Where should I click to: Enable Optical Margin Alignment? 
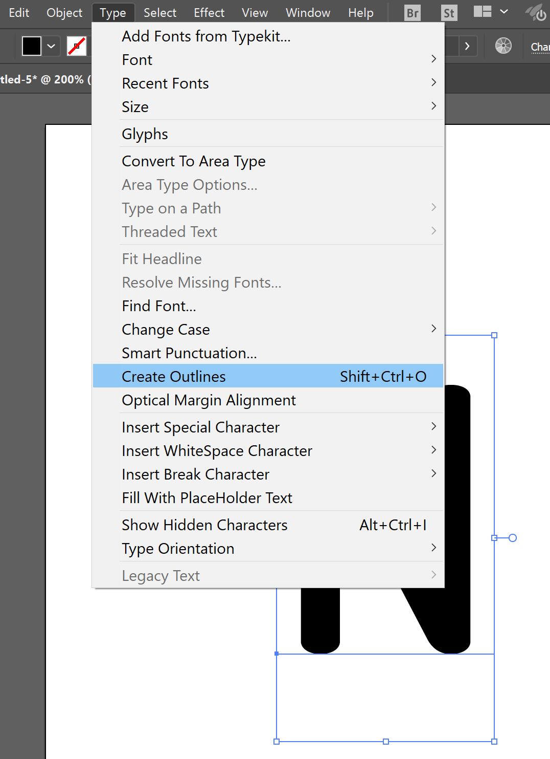[209, 400]
